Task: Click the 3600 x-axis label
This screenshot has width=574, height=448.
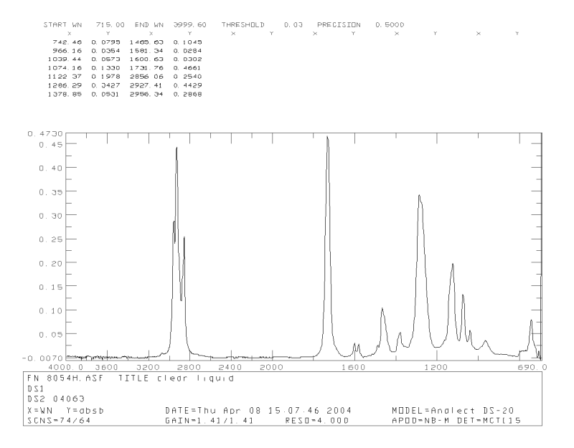Action: pos(107,367)
